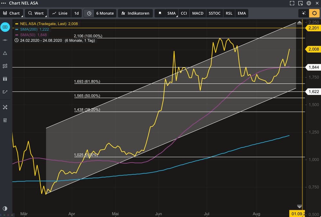Select the triangle shape tool
Image resolution: width=321 pixels, height=217 pixels.
[x=5, y=53]
